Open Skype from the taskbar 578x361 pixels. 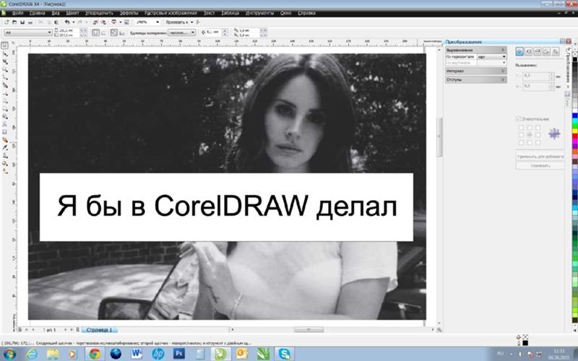(284, 354)
